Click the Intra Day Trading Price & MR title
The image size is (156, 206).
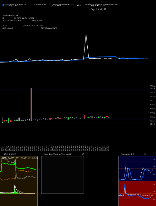click(57, 154)
